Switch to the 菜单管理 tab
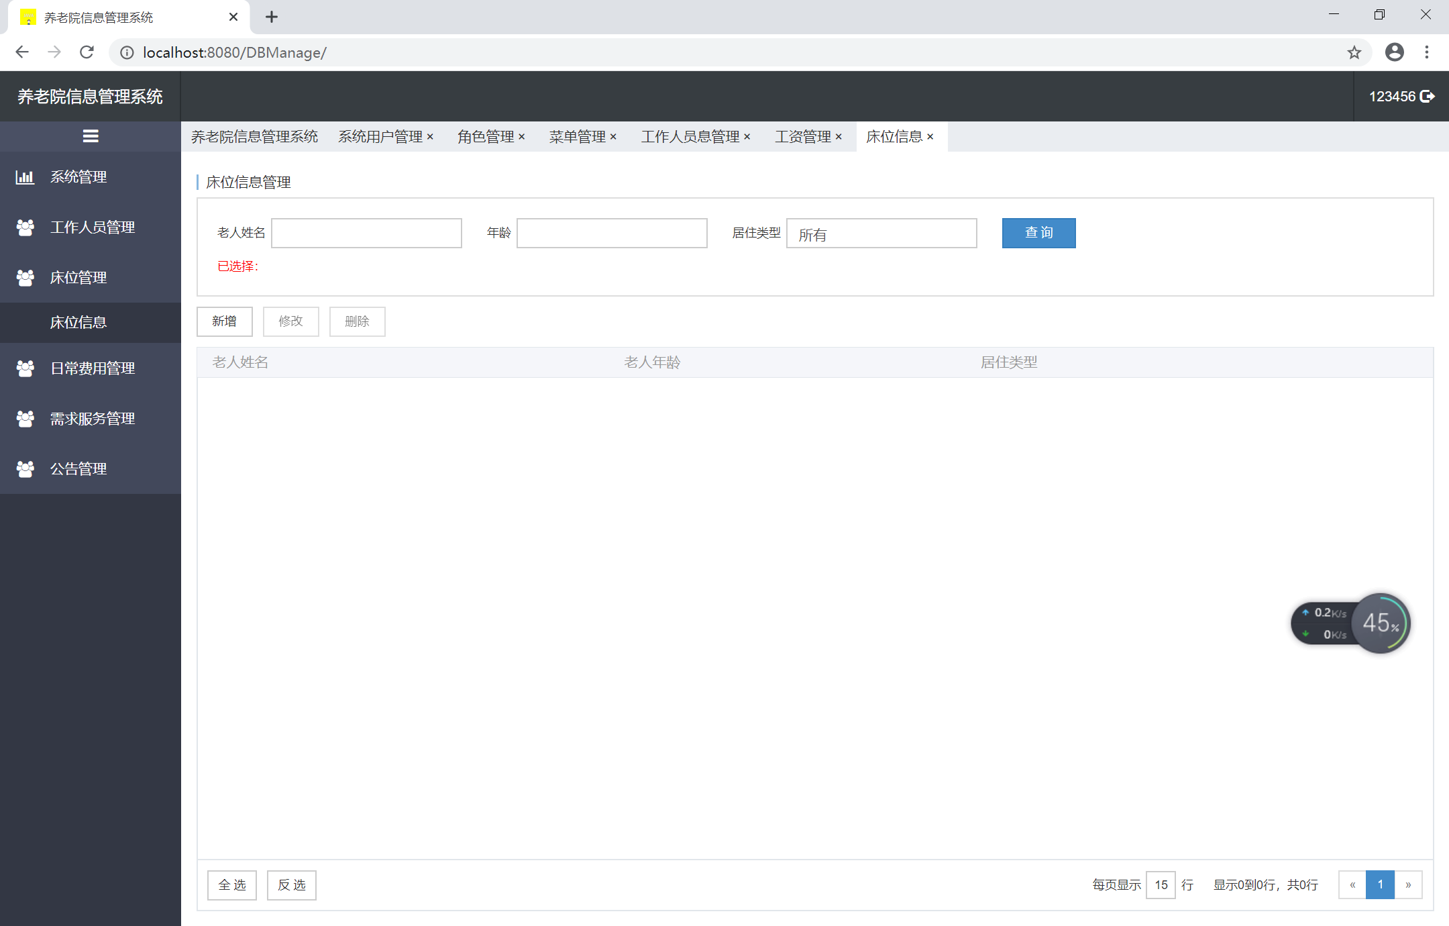 pyautogui.click(x=577, y=137)
